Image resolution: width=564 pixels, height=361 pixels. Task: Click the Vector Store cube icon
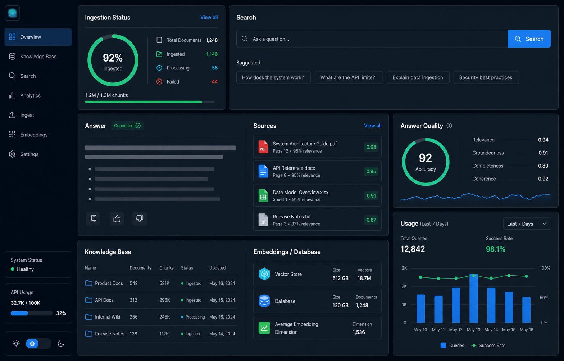click(x=264, y=274)
